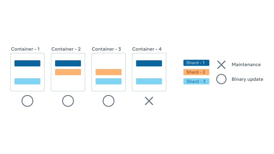Click the Maintenance legend text
This screenshot has height=154, width=274.
246,65
